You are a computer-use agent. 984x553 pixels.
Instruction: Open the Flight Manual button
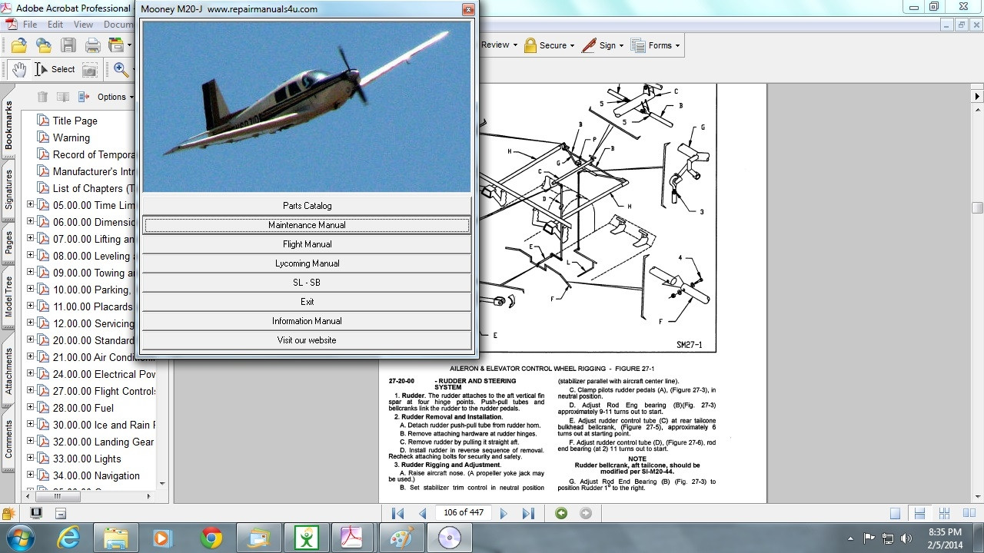pos(307,244)
